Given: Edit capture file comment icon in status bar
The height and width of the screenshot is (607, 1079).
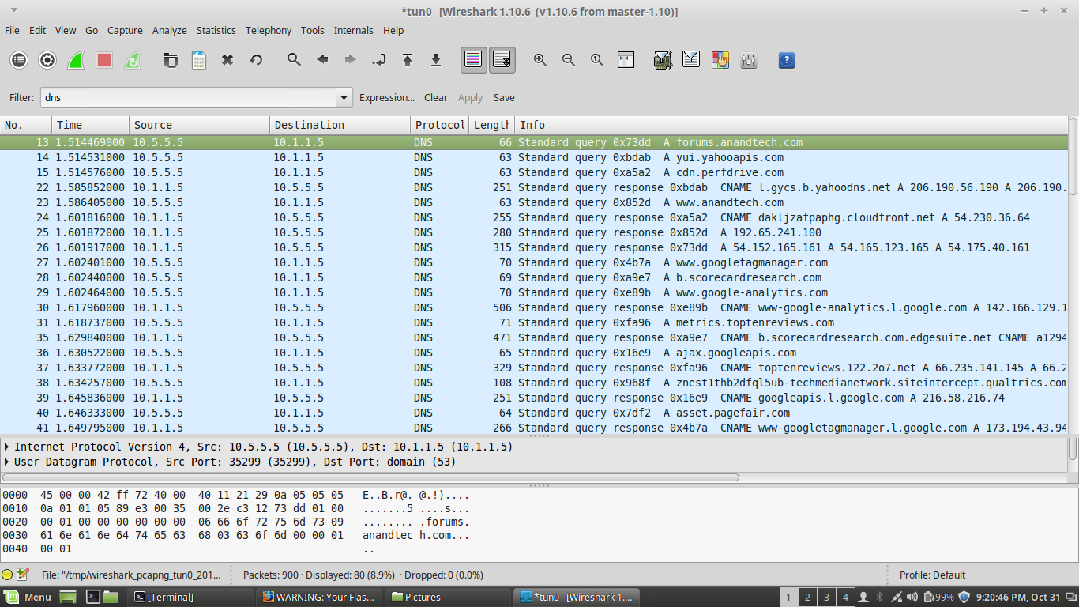Looking at the screenshot, I should (22, 575).
